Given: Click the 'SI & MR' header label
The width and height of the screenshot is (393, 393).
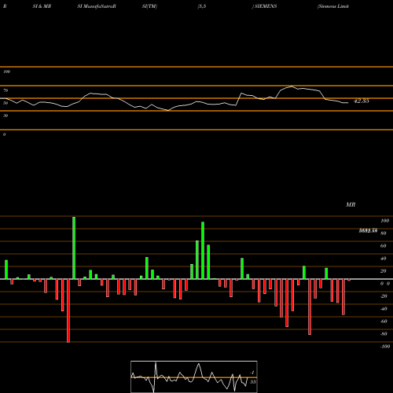Looking at the screenshot, I should (42, 6).
